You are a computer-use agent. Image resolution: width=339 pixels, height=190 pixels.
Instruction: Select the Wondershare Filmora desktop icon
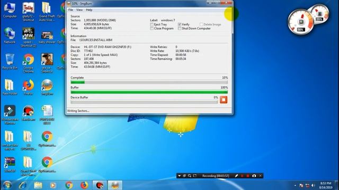pyautogui.click(x=10, y=115)
